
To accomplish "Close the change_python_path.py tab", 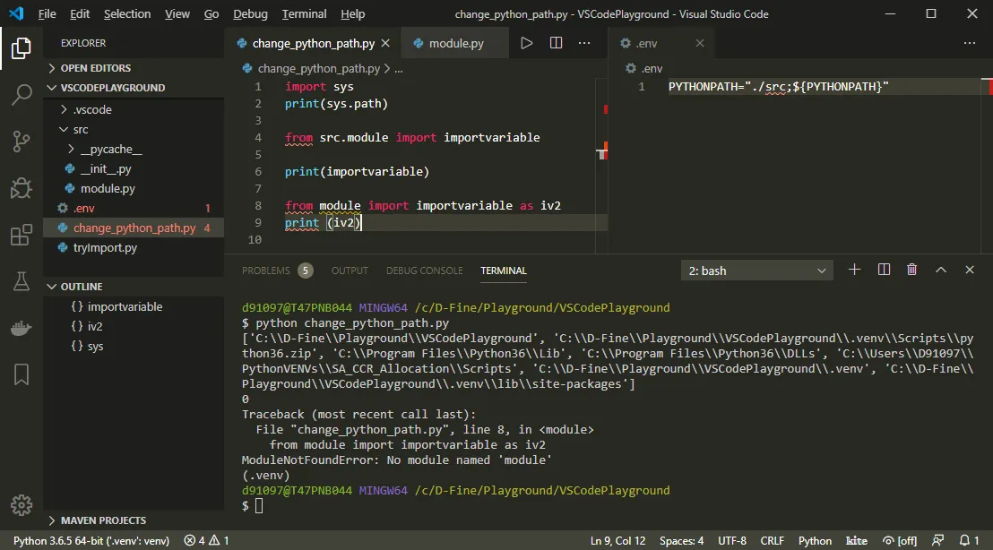I will tap(385, 43).
